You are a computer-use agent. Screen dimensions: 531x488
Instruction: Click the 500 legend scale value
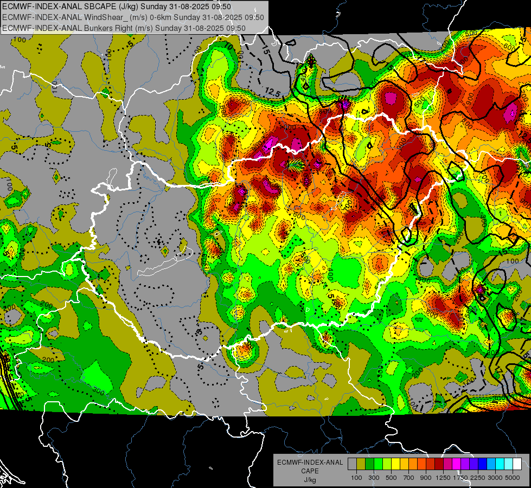(x=391, y=478)
